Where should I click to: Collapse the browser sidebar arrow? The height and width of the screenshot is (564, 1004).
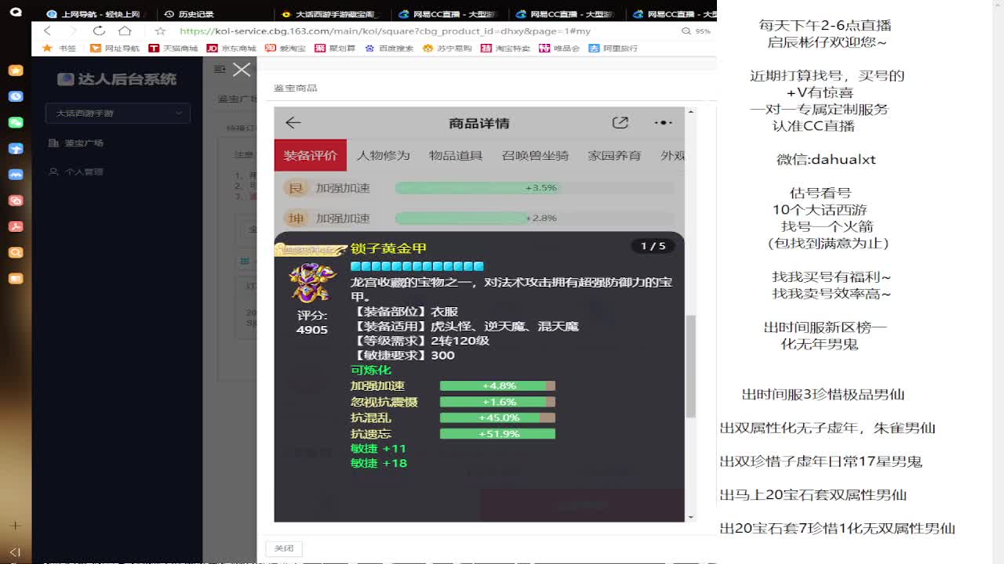click(15, 552)
